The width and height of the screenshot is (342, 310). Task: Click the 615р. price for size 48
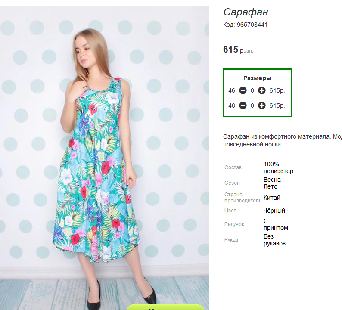point(277,105)
